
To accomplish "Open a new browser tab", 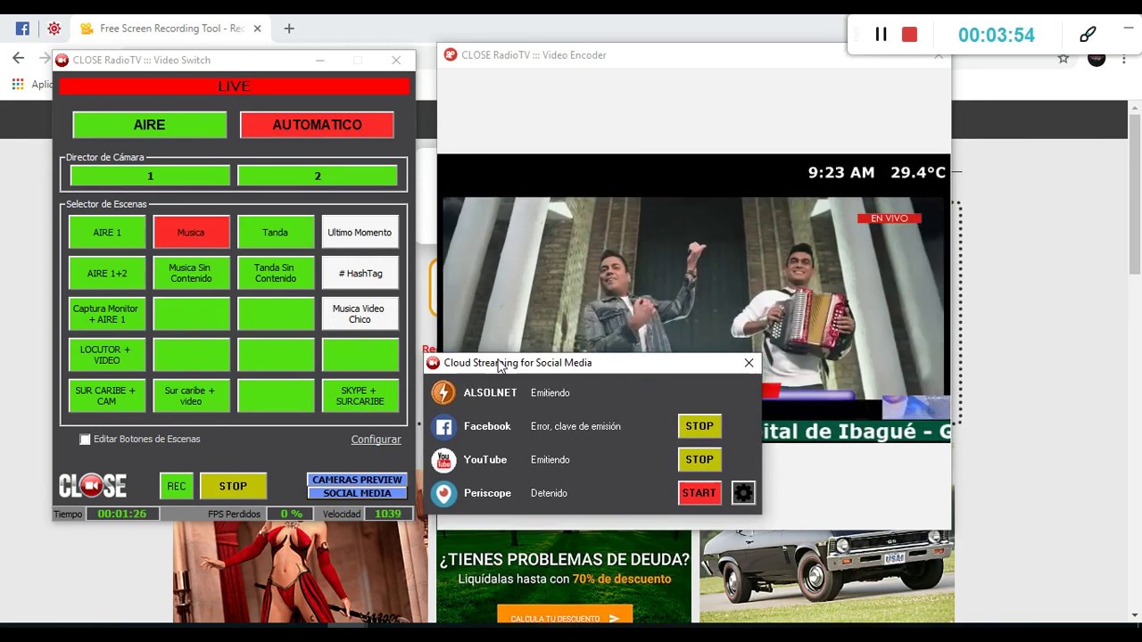I will pyautogui.click(x=288, y=29).
